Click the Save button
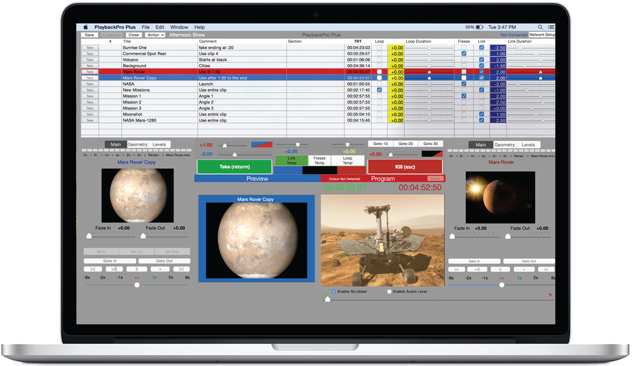 (90, 35)
